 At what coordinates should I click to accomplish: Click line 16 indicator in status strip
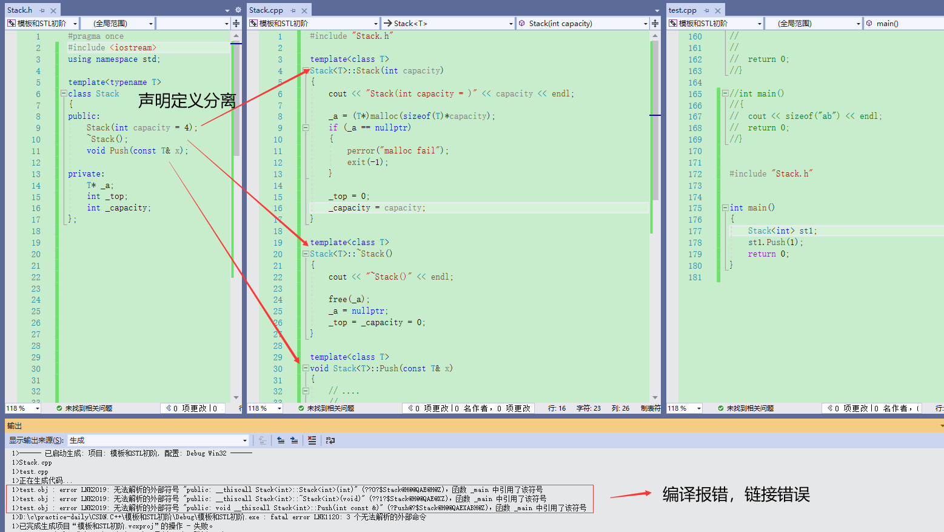[557, 408]
